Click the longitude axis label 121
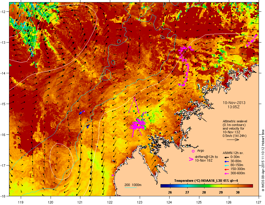 coord(80,202)
